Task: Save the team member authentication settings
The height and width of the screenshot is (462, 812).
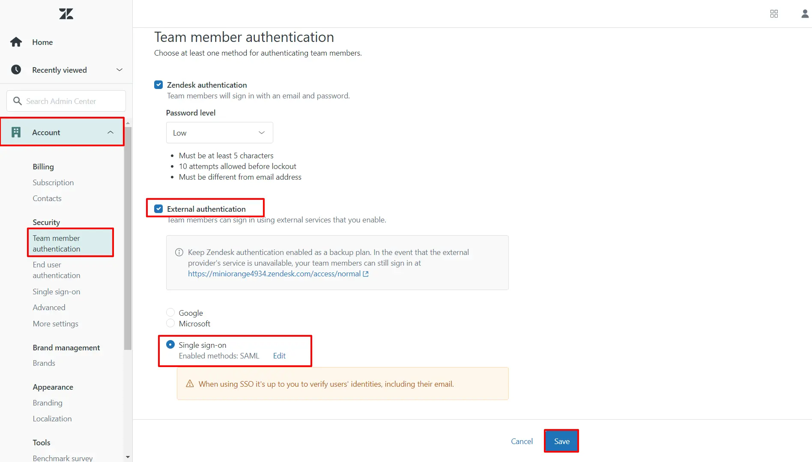Action: point(561,441)
